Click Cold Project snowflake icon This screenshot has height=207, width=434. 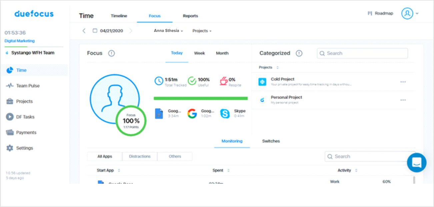[262, 82]
